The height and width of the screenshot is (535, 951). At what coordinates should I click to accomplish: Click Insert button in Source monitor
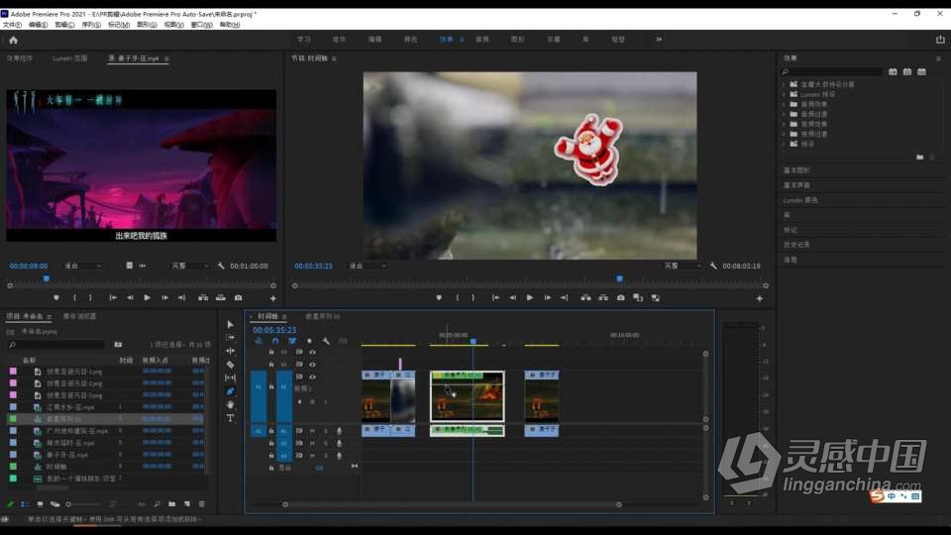click(203, 298)
